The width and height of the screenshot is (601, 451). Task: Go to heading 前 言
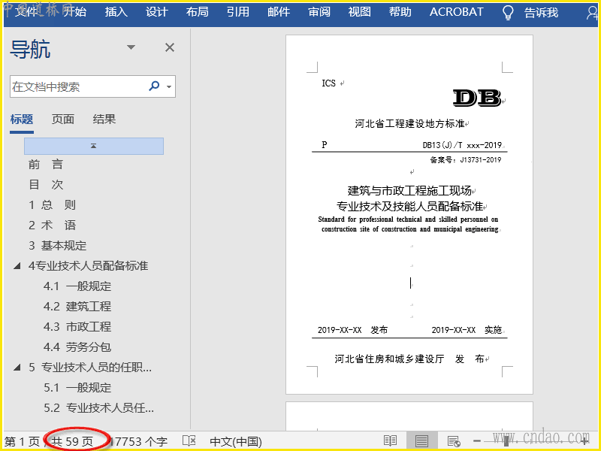pos(46,165)
